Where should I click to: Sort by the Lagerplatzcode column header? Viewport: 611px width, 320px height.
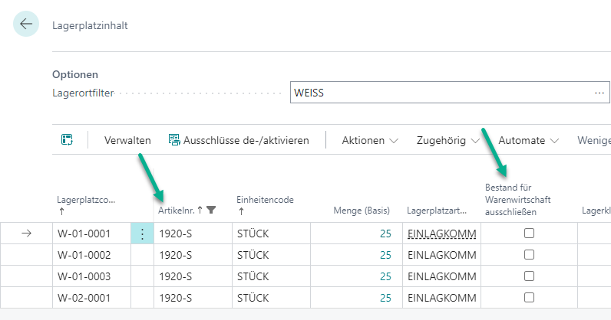[86, 201]
